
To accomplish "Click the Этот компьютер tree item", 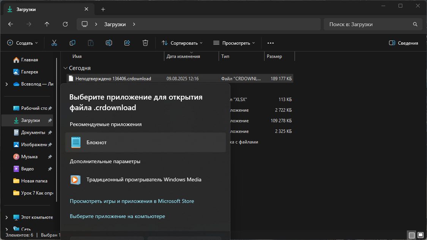I will click(x=33, y=217).
